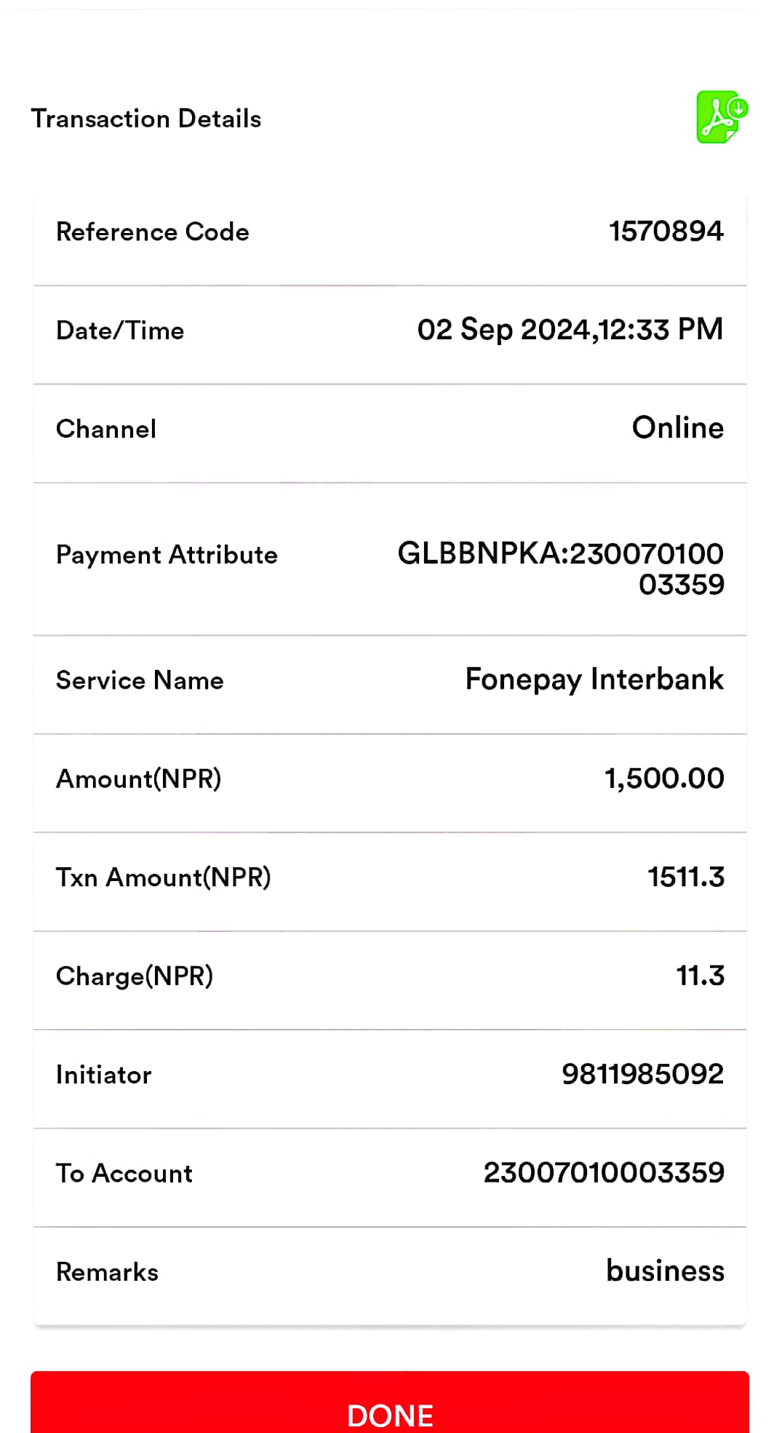774x1433 pixels.
Task: Click the Reference Code label
Action: point(153,232)
